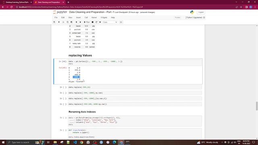Screen dimensions: 258x145
Task: Move selected cell down arrow
Action: tap(80, 22)
